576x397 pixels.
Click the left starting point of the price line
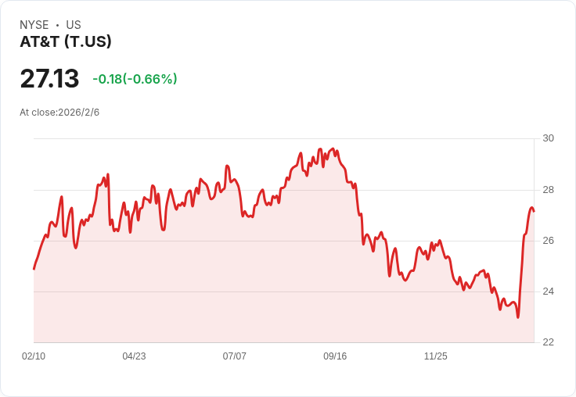34,269
